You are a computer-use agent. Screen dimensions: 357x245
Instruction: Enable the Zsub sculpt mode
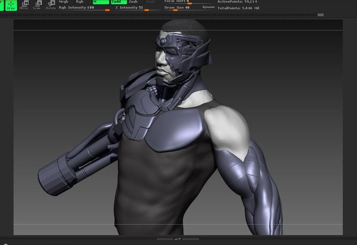tap(133, 2)
